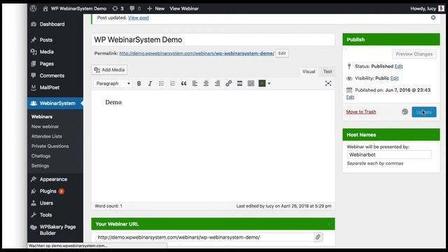Open the updates icon showing 3
The height and width of the screenshot is (252, 448).
coord(118,8)
